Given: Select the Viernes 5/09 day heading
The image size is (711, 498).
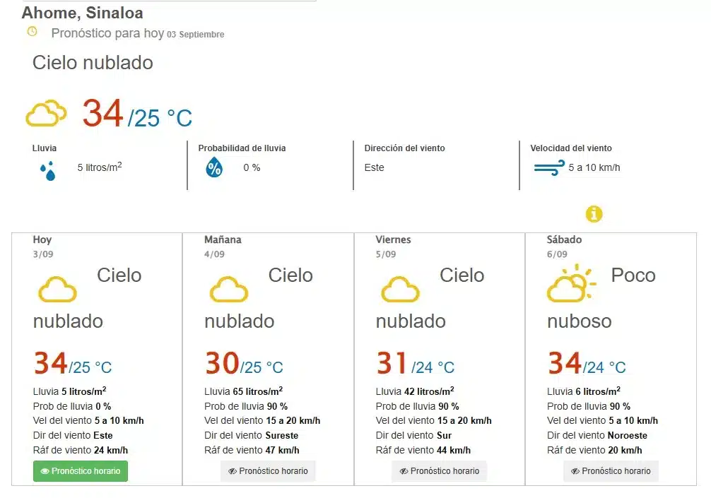Looking at the screenshot, I should click(393, 247).
